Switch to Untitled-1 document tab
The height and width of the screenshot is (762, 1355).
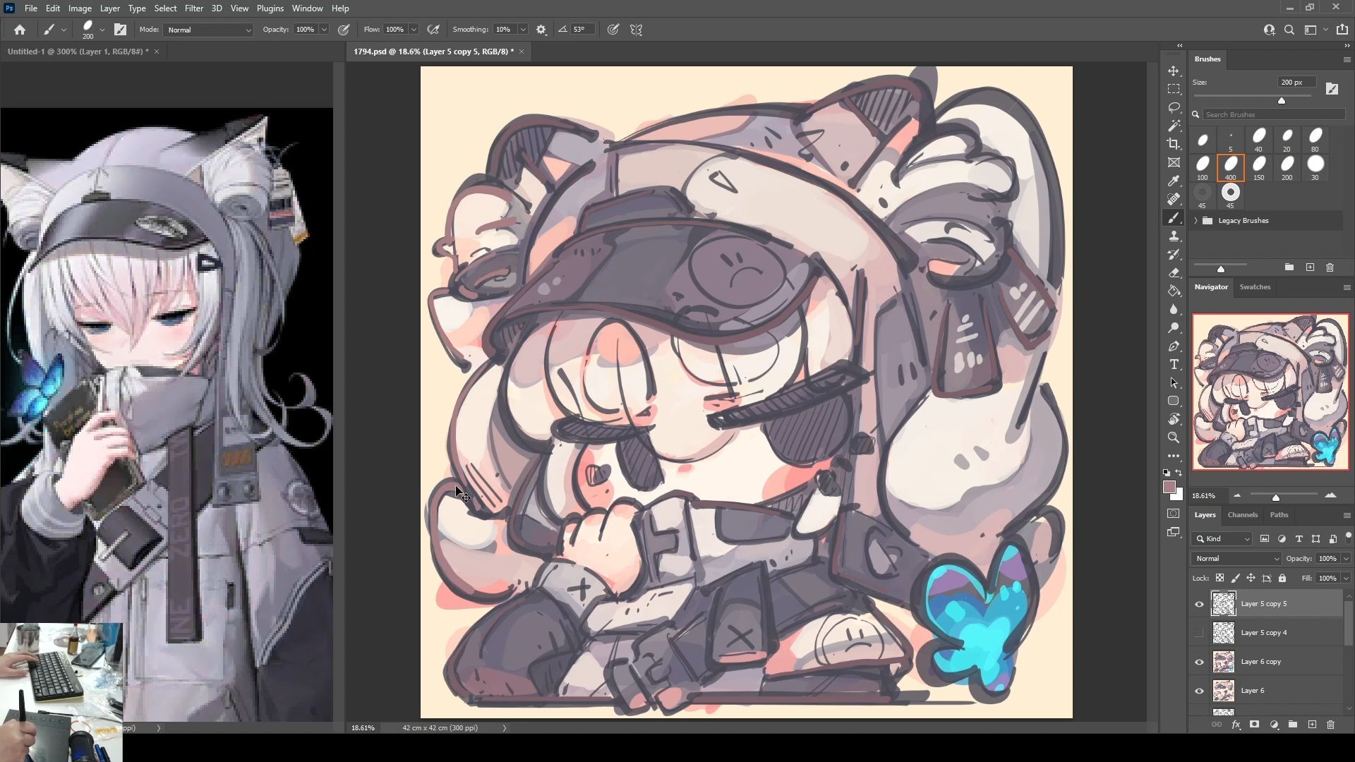[x=78, y=52]
